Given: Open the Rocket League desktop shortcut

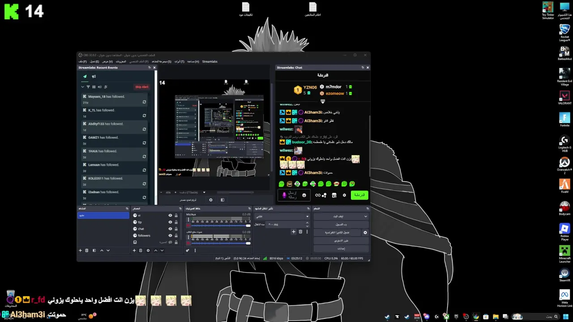Looking at the screenshot, I should click(564, 33).
